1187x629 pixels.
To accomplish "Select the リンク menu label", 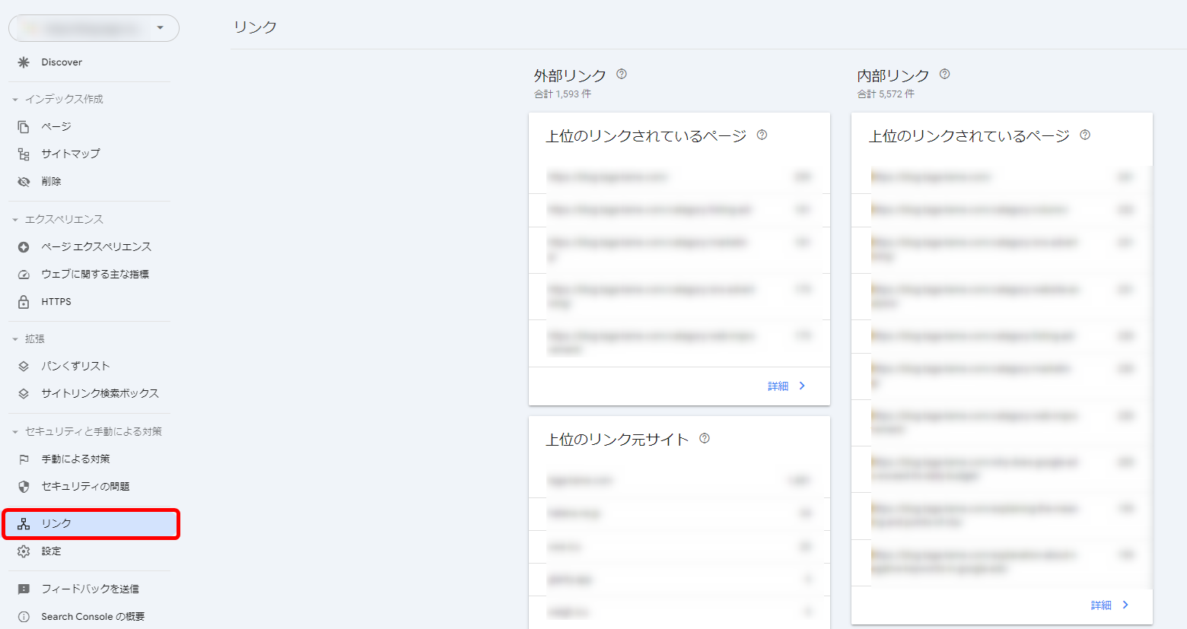I will (56, 524).
